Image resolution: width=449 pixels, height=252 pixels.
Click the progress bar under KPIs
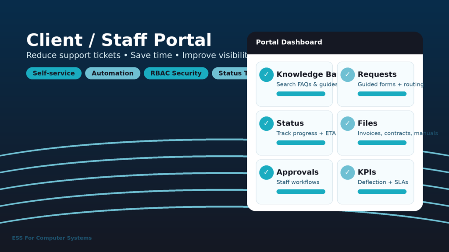[382, 192]
